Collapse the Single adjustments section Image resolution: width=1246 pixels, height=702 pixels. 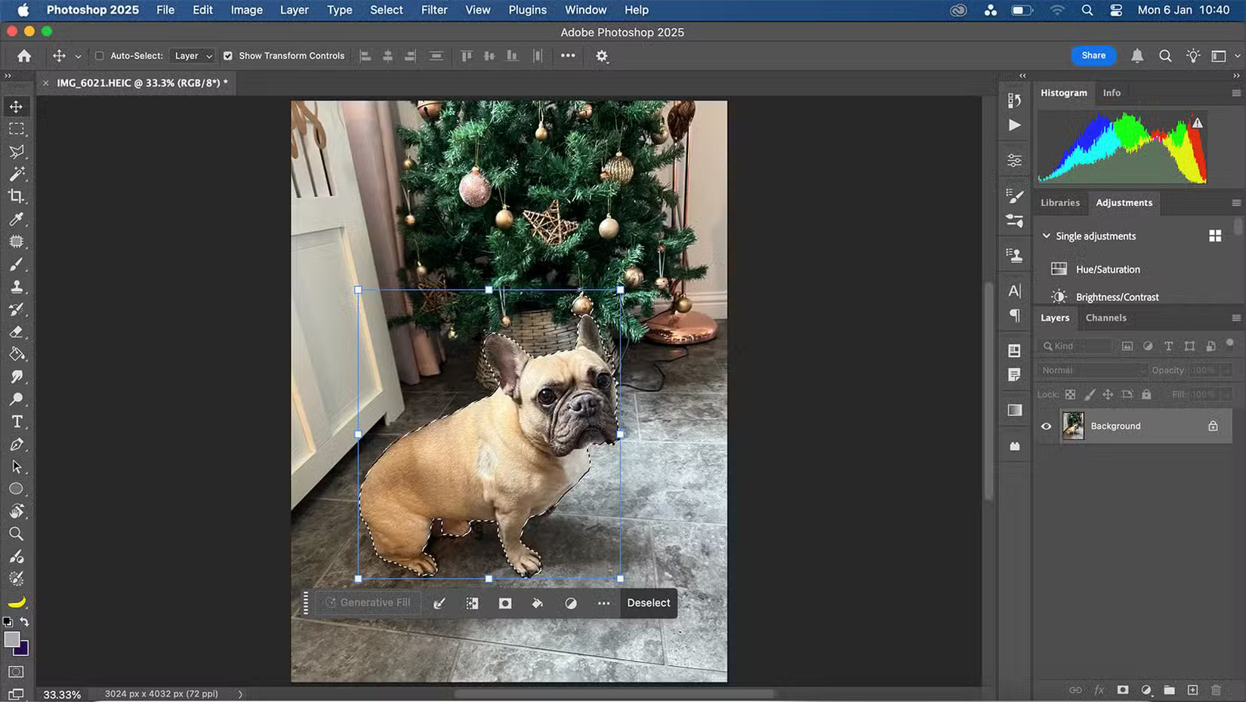[x=1047, y=236]
